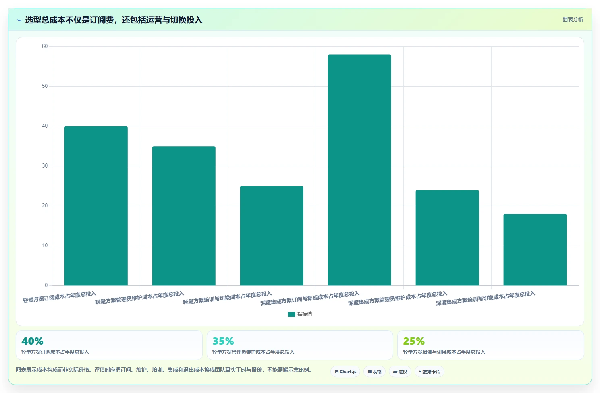Click the y-axis value 60
The image size is (600, 393).
tap(45, 46)
